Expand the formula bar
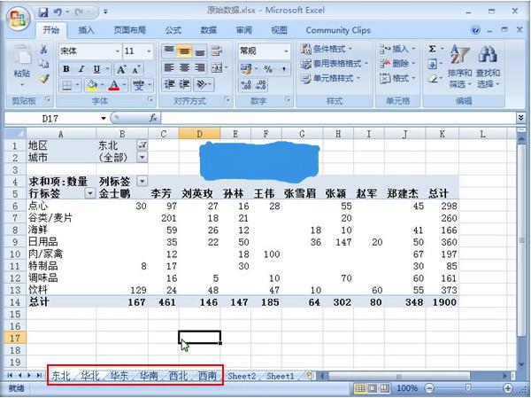The width and height of the screenshot is (531, 398). point(521,118)
